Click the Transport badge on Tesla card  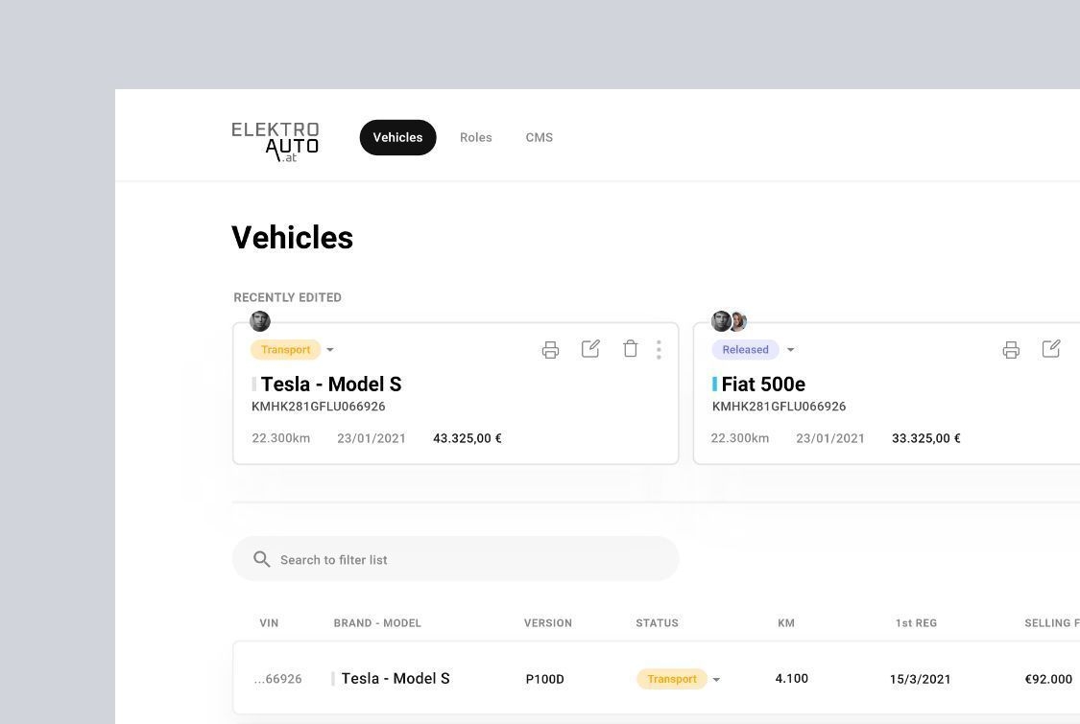point(286,350)
